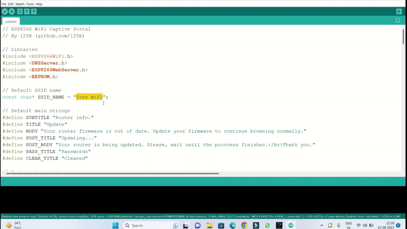Click the vertical scrollbar thumb of editor
Image resolution: width=407 pixels, height=229 pixels.
(x=403, y=37)
